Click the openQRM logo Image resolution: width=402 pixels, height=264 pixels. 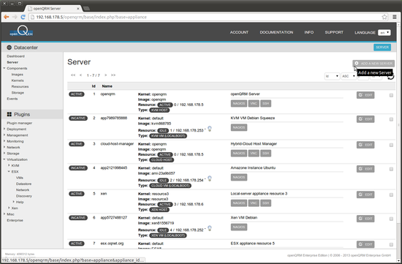pos(21,31)
